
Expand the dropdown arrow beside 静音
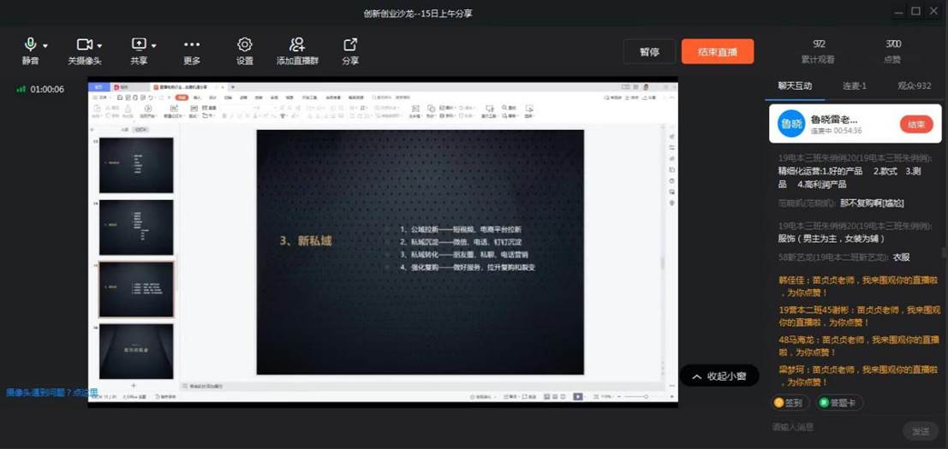pos(45,45)
